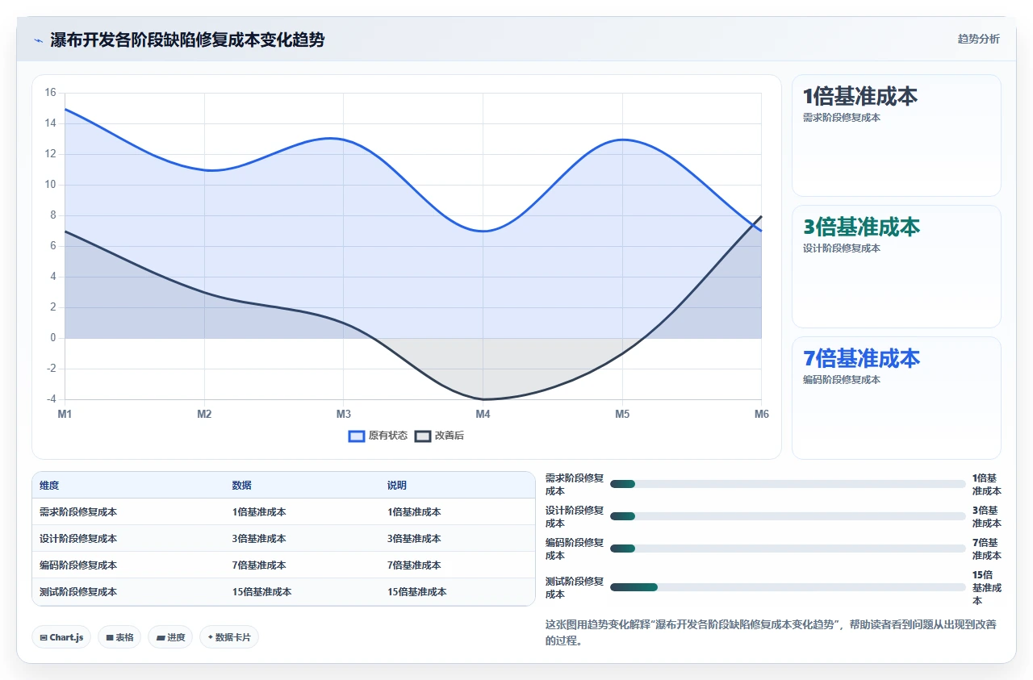Click the M4 x-axis label
Image resolution: width=1033 pixels, height=680 pixels.
tap(483, 415)
